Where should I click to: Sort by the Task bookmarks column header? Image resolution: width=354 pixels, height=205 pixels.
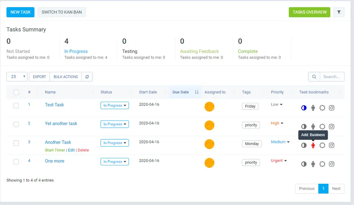(314, 92)
